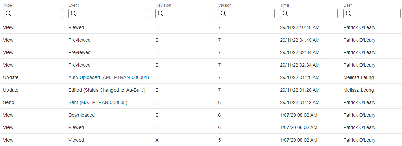Click the search icon in Revision filter
The image size is (402, 146).
161,14
